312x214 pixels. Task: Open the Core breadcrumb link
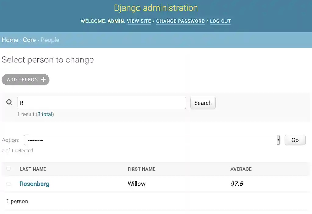pyautogui.click(x=29, y=40)
